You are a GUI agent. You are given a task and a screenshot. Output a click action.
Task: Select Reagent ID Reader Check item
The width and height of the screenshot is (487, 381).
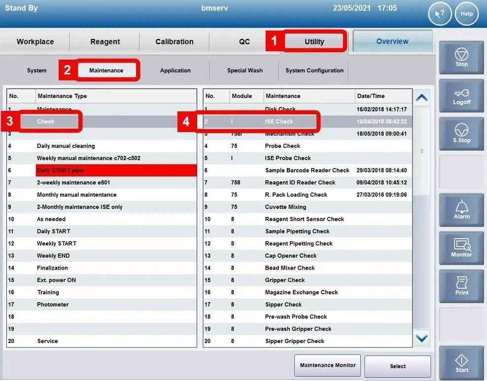[x=308, y=182]
